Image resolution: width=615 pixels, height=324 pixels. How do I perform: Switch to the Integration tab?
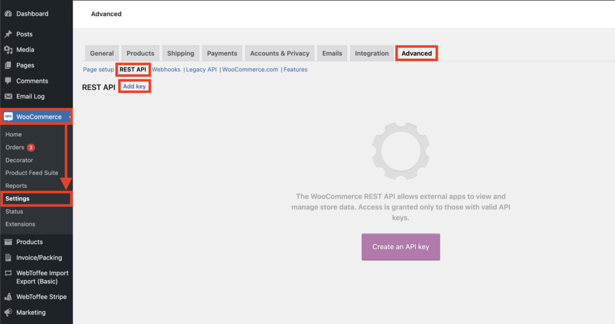[372, 53]
